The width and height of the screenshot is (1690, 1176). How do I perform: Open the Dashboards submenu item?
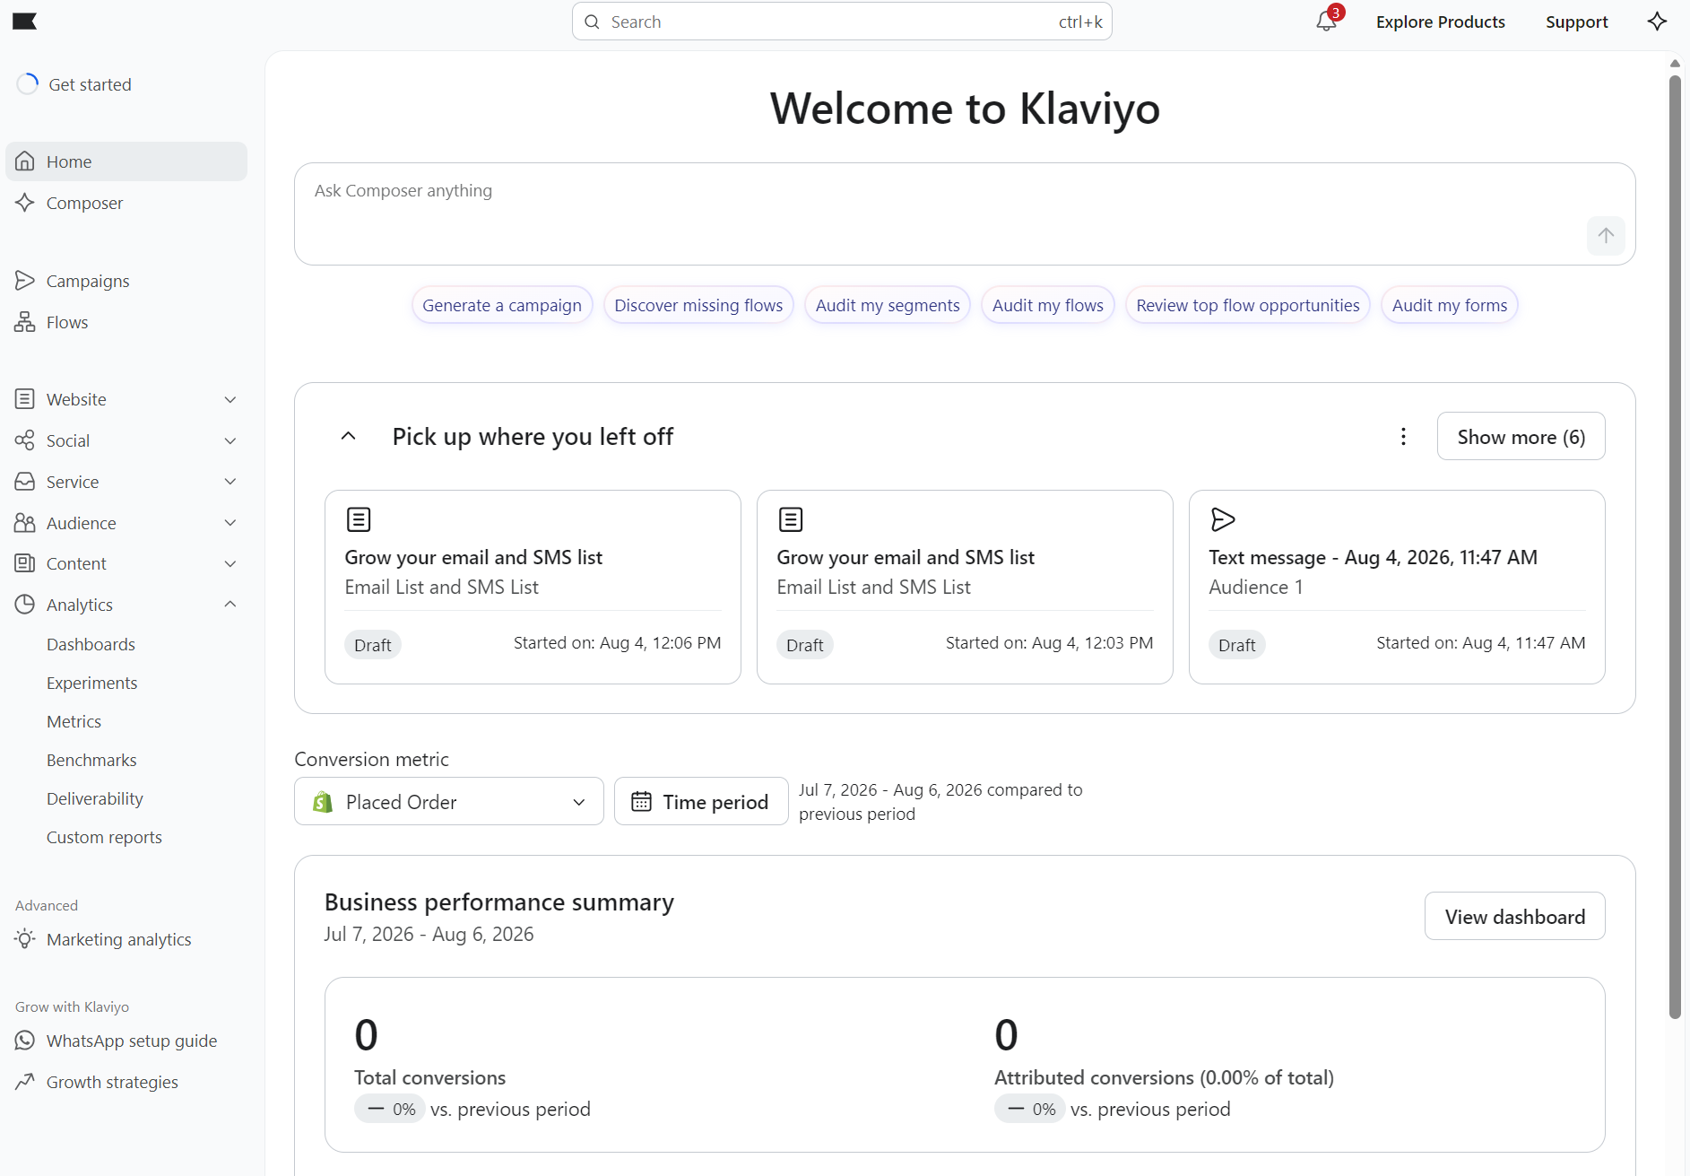(91, 644)
